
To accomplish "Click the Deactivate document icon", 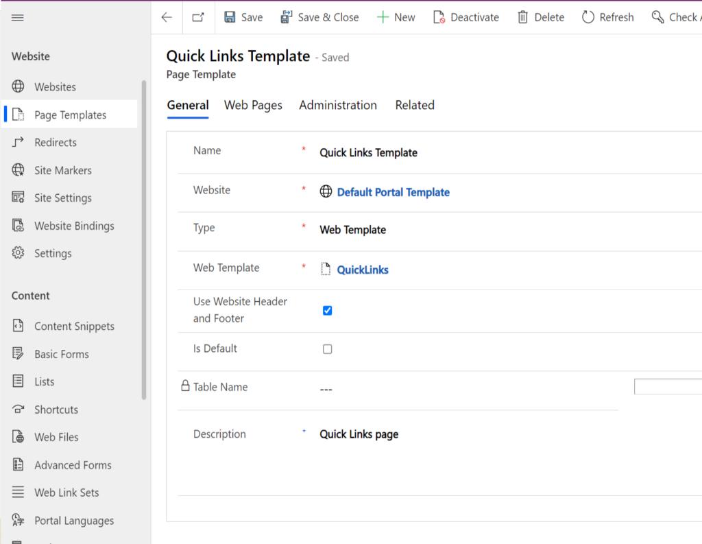I will click(x=439, y=17).
